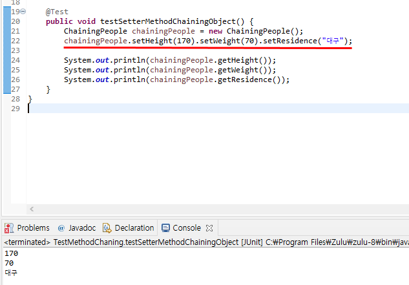This screenshot has height=285, width=409.
Task: Click setWeight(70) in line 22
Action: pos(229,41)
